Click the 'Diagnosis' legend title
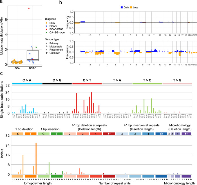Viewport: 197px width, 185px height. pyautogui.click(x=51, y=19)
